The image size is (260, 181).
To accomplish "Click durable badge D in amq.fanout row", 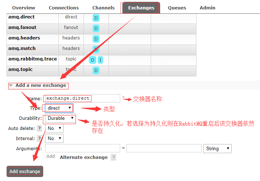I will [96, 29].
